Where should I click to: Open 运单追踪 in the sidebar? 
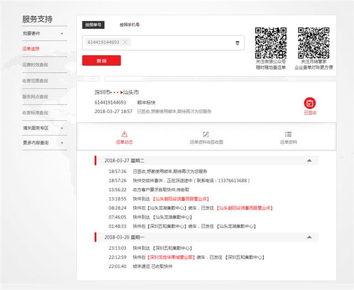31,49
